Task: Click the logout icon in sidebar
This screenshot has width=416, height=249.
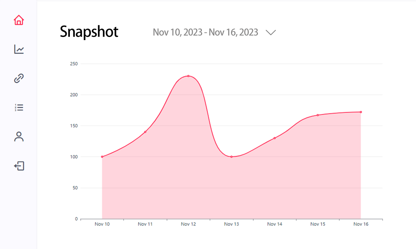Action: click(19, 166)
